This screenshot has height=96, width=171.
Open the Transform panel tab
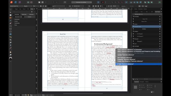[x=137, y=82]
